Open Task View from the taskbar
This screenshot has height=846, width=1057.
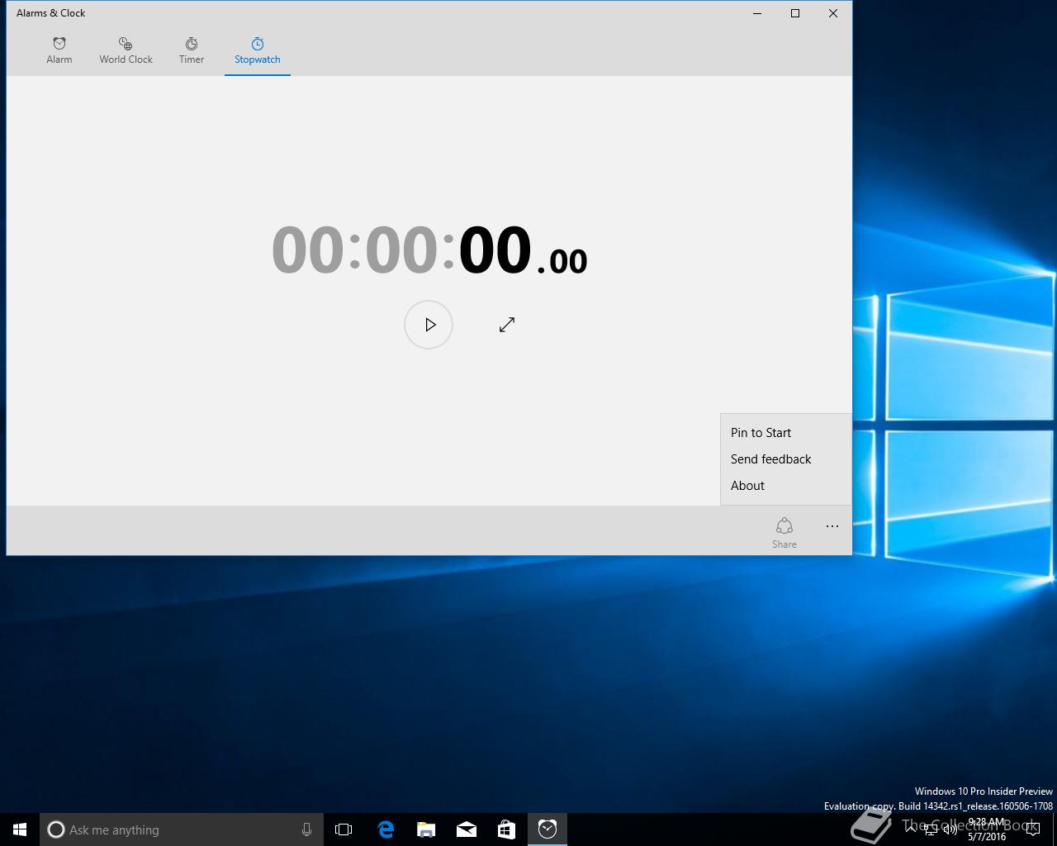344,829
